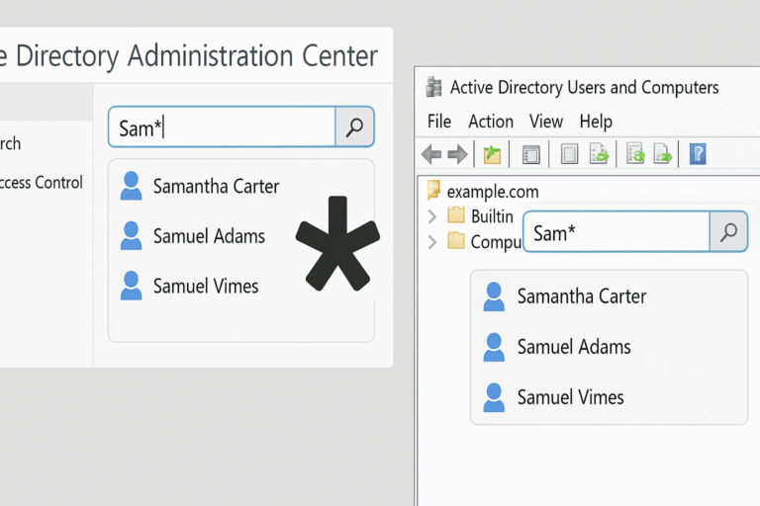Image resolution: width=760 pixels, height=506 pixels.
Task: Select Samuel Adams in Administration Center results
Action: click(x=209, y=236)
